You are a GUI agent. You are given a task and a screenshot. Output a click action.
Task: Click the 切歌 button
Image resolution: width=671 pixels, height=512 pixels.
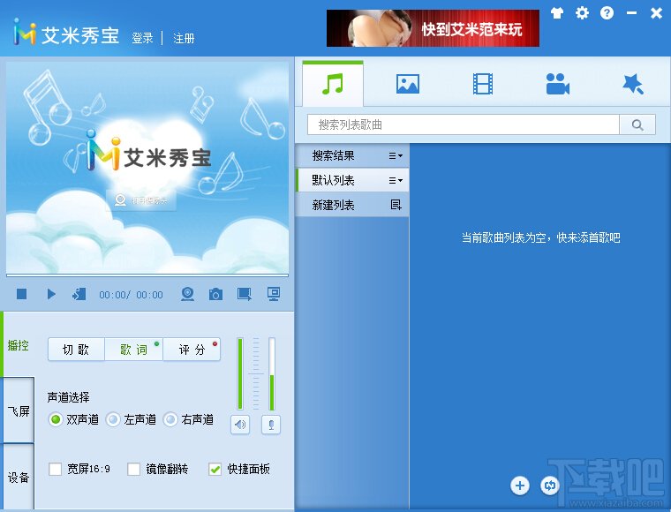(76, 350)
